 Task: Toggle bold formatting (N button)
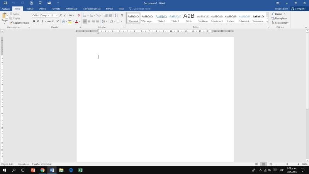click(x=34, y=21)
